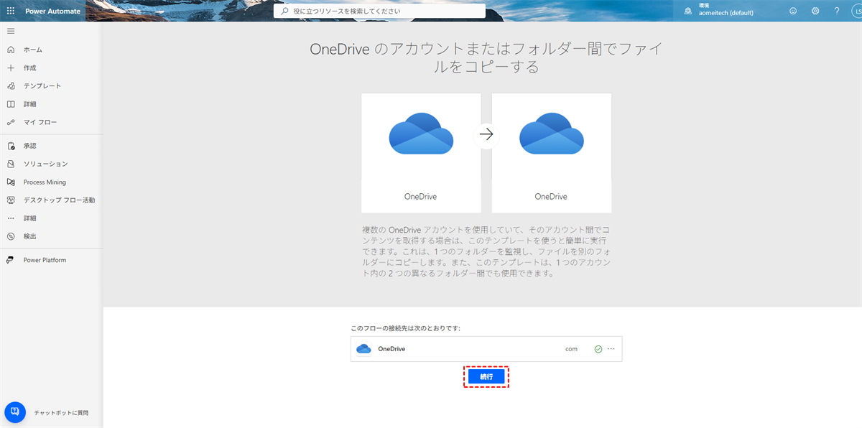Screen dimensions: 862x428
Task: Collapse the left navigation hamburger menu
Action: tap(10, 31)
